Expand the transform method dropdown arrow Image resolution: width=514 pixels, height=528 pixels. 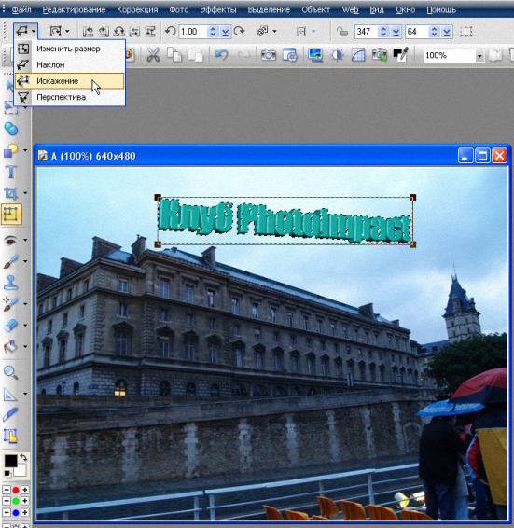pos(34,32)
